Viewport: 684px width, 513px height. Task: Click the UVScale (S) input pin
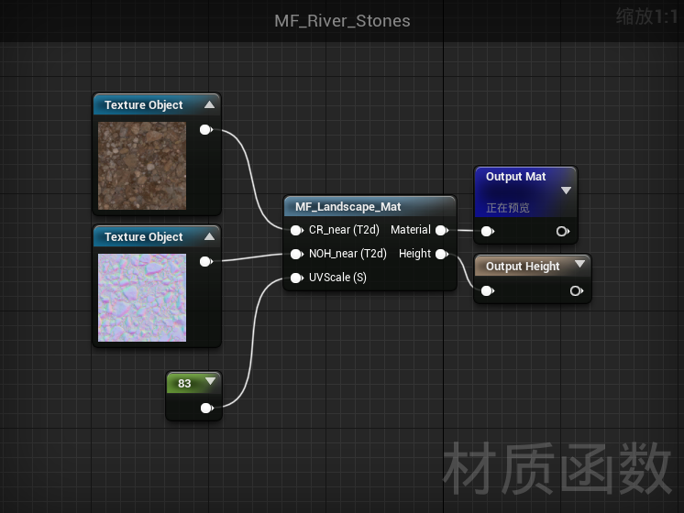(297, 278)
